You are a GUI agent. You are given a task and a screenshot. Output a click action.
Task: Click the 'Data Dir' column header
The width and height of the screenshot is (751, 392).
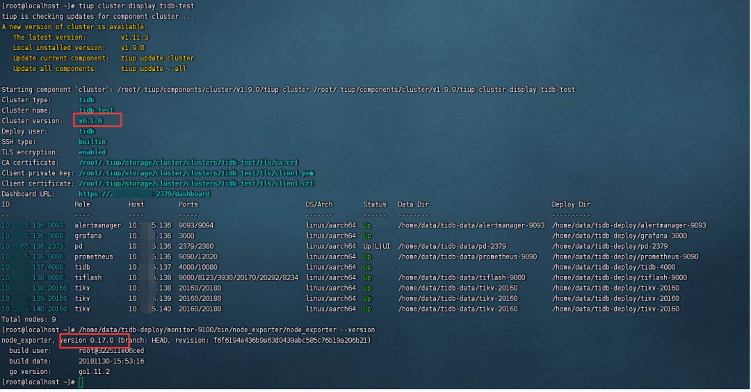click(x=413, y=204)
